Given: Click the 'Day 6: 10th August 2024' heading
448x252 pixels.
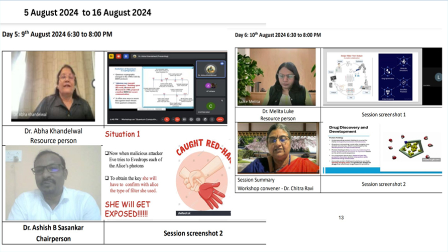Looking at the screenshot, I should [x=277, y=35].
